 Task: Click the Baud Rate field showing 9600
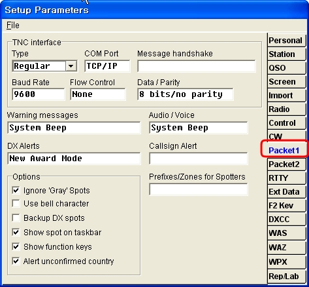pyautogui.click(x=39, y=94)
